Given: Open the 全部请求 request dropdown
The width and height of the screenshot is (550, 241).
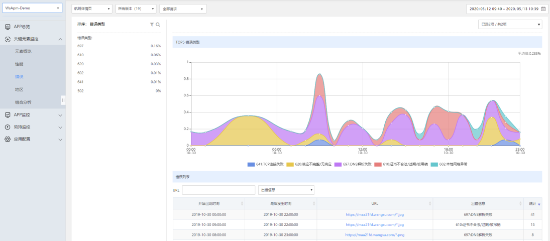Looking at the screenshot, I should [183, 9].
